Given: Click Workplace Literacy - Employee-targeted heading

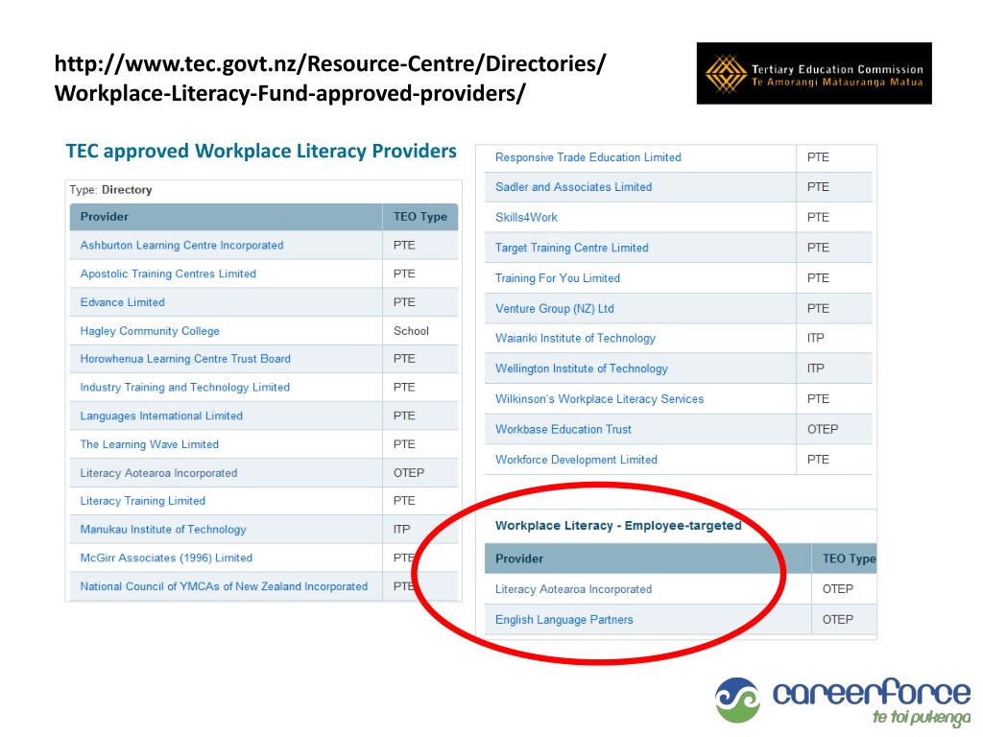Looking at the screenshot, I should (618, 526).
